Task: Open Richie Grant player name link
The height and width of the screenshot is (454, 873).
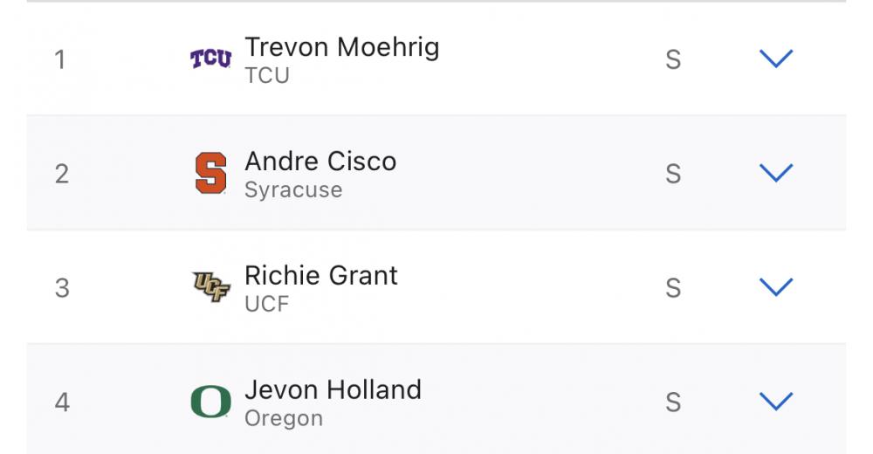Action: [320, 276]
